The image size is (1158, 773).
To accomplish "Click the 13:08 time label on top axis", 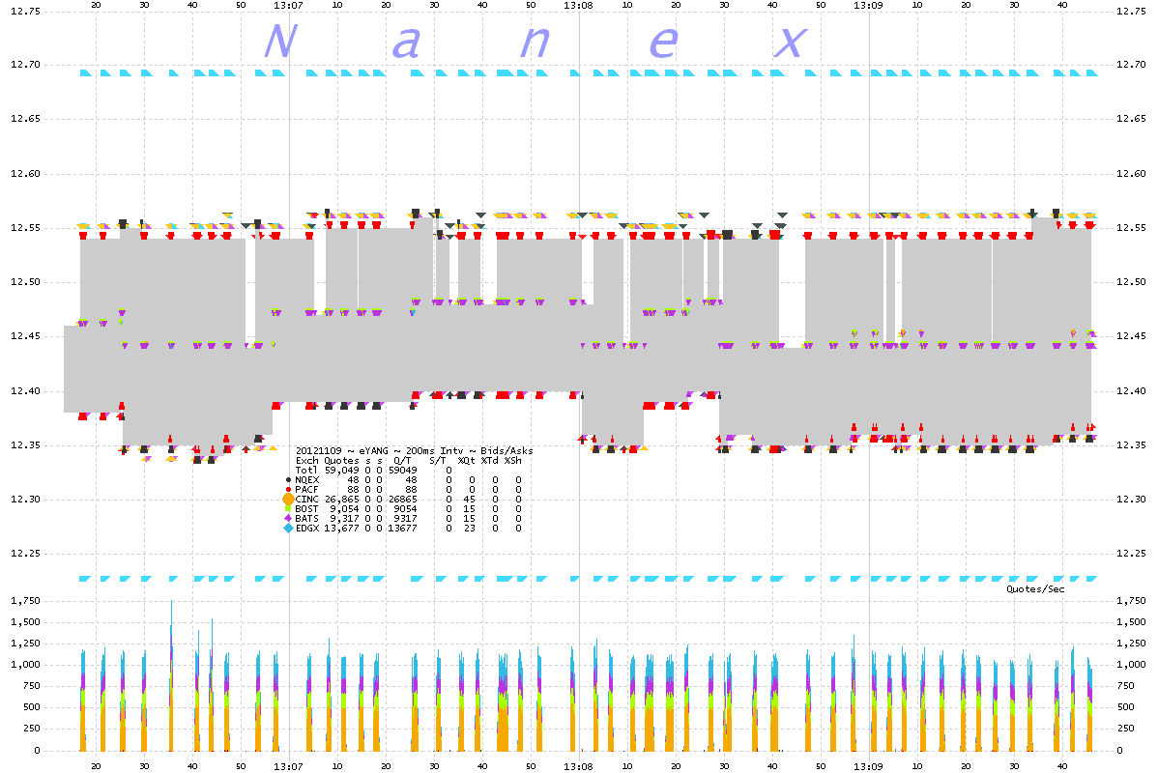I will 578,5.
